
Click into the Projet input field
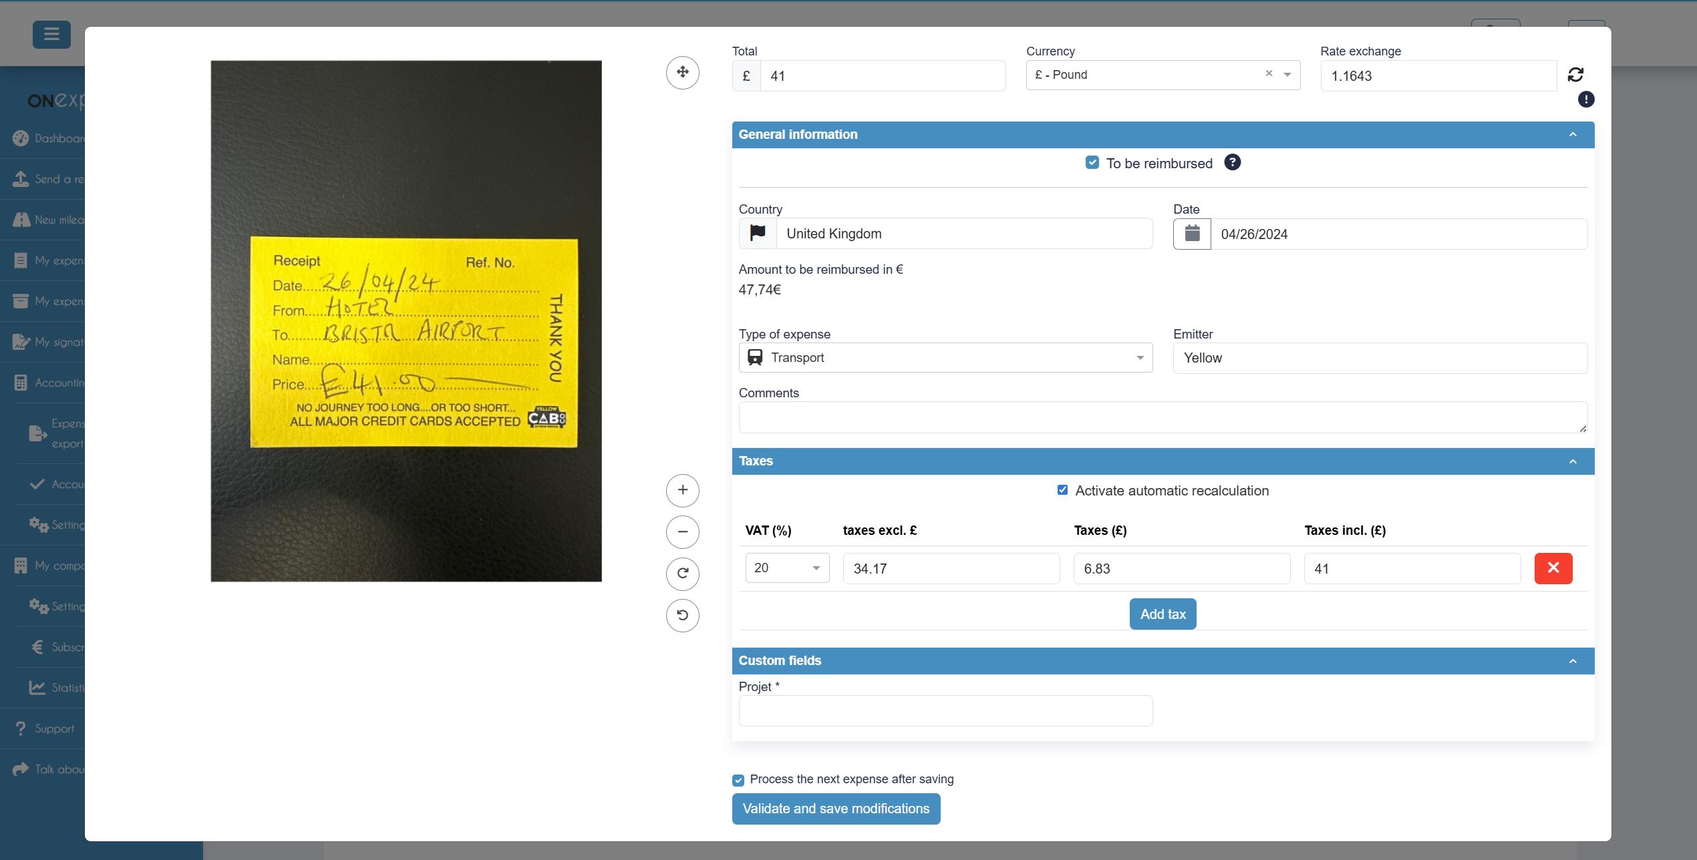point(945,710)
